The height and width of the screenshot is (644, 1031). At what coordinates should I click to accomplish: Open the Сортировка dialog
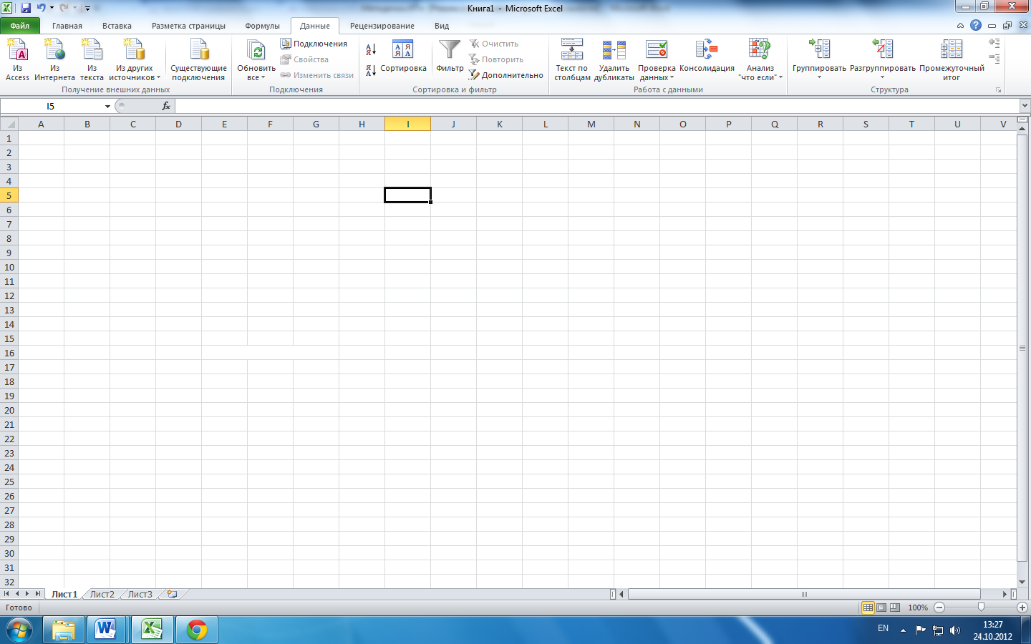(x=403, y=57)
